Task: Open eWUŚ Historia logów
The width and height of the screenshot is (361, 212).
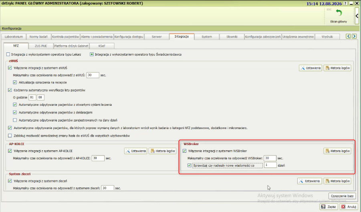Action: click(337, 68)
